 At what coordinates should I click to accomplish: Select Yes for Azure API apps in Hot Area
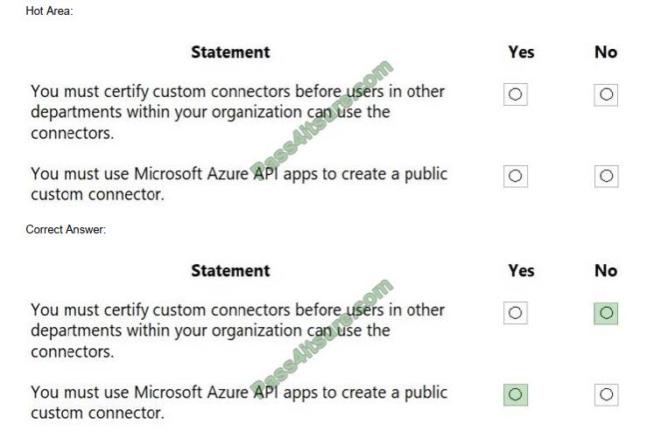(515, 176)
